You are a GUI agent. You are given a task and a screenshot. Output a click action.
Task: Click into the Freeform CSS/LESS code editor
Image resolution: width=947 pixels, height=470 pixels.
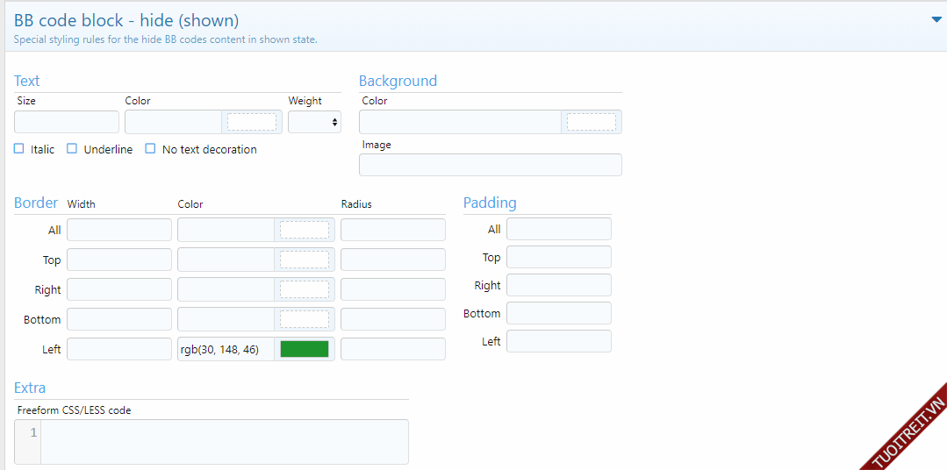point(224,442)
